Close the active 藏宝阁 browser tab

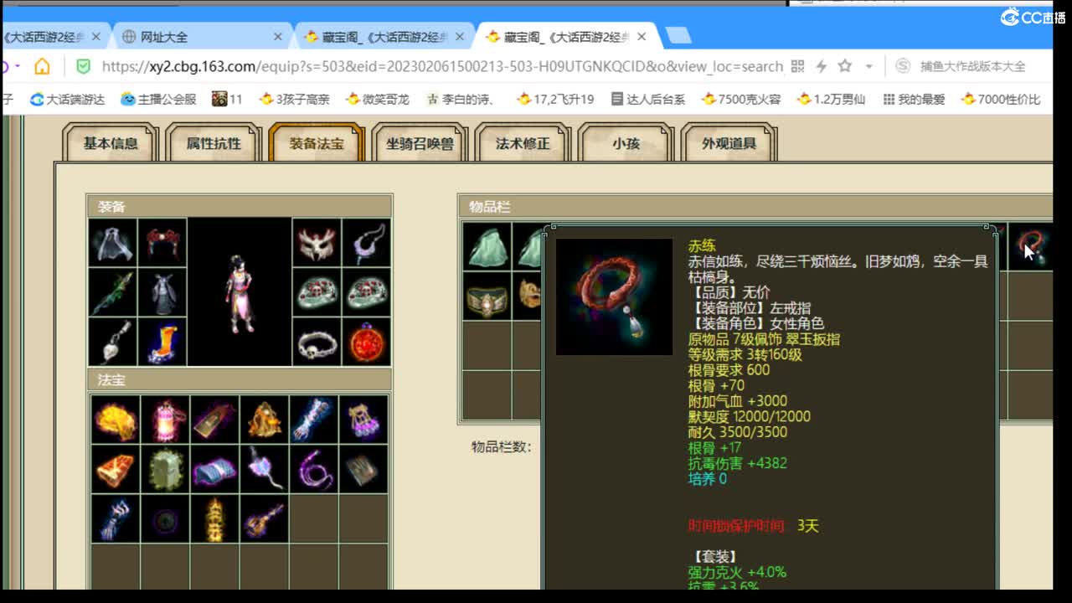coord(642,37)
